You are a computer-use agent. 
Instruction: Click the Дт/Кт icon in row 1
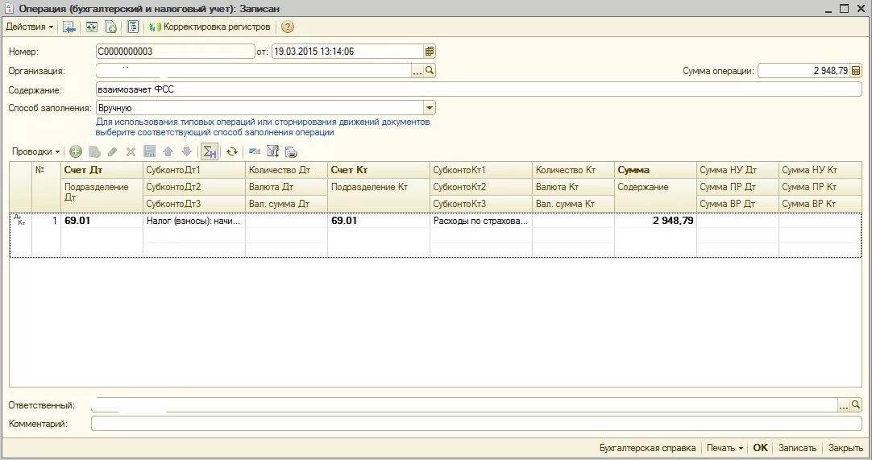[x=20, y=220]
